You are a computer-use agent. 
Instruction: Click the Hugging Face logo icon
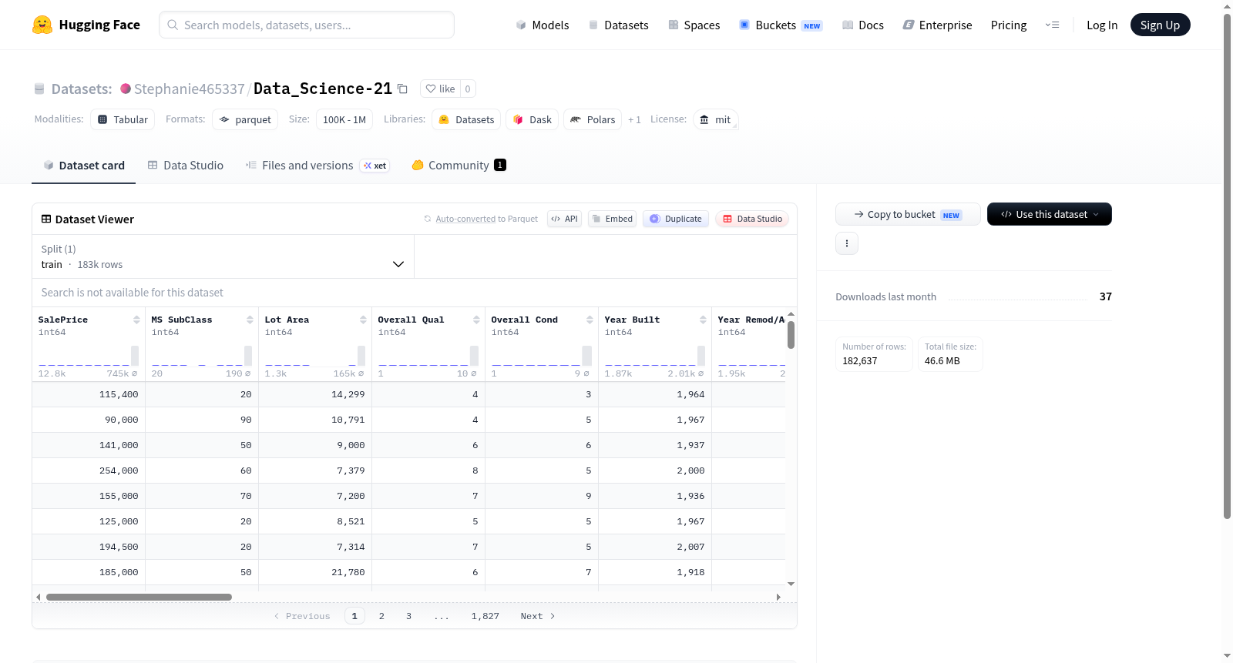(x=42, y=25)
